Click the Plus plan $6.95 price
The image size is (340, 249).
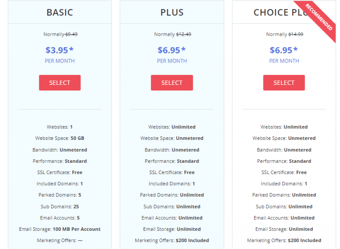click(172, 50)
